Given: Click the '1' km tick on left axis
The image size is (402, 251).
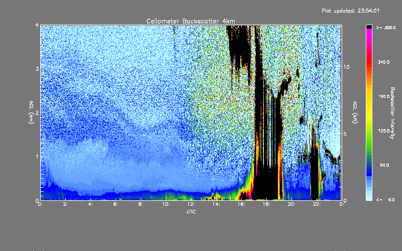Looking at the screenshot, I should pos(37,157).
